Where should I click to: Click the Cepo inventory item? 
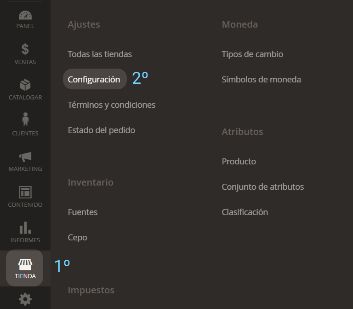pos(78,238)
